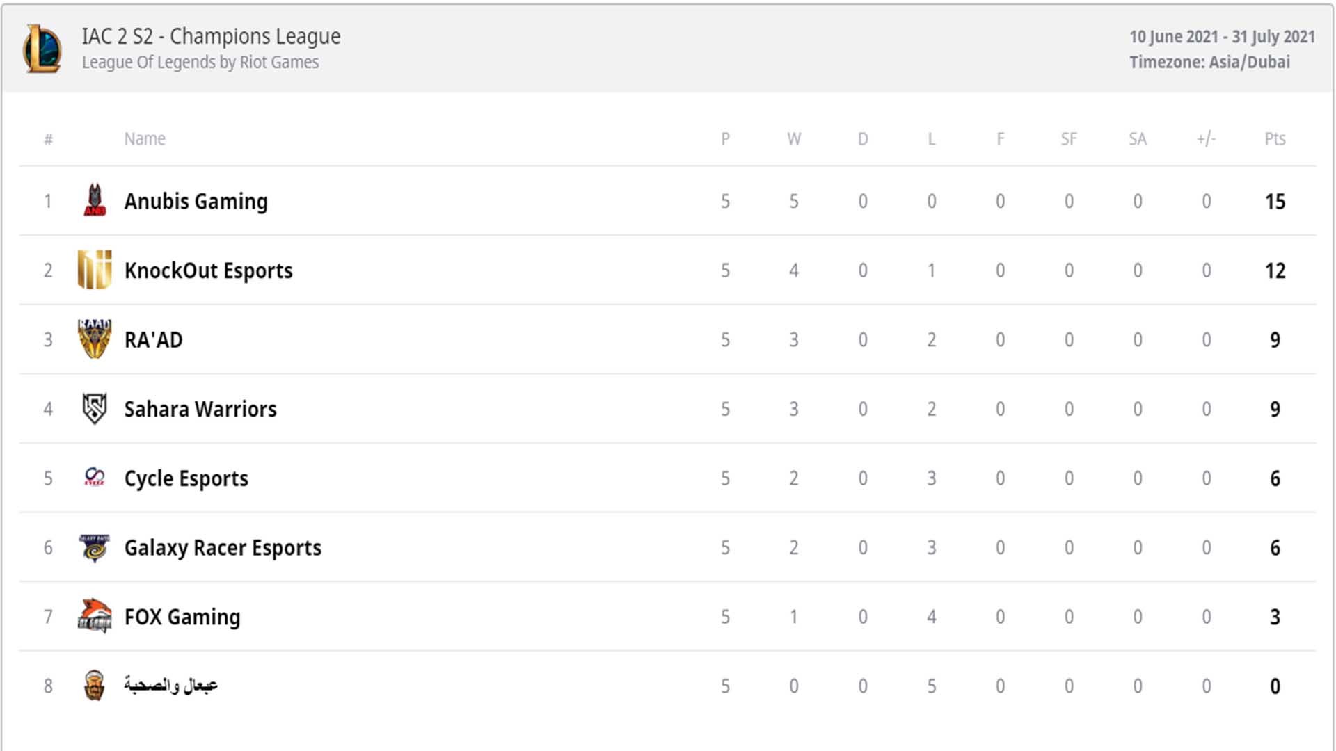Click the eighth-place team's avatar icon

pos(95,685)
